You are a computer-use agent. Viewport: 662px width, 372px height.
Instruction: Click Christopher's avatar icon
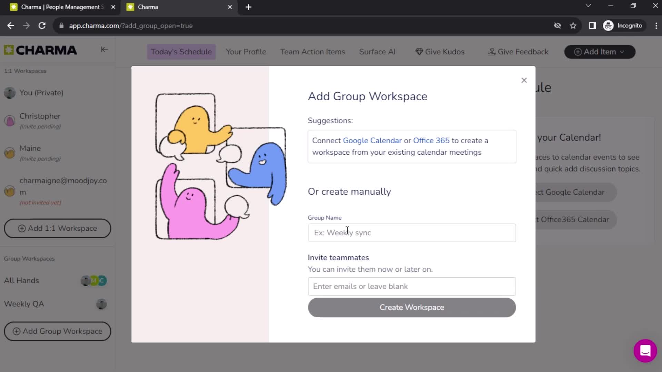[x=10, y=121]
